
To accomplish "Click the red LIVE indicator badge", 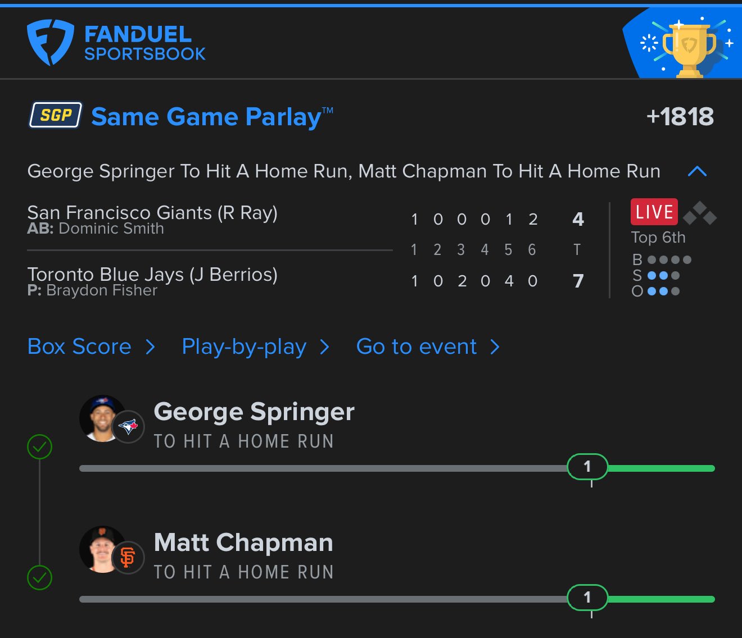I will tap(654, 212).
